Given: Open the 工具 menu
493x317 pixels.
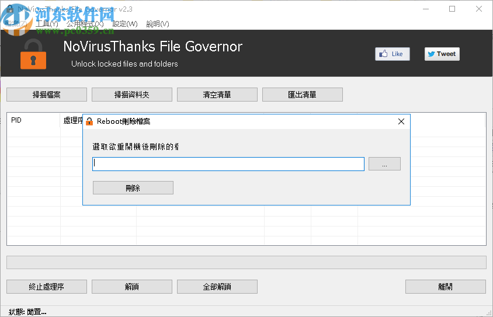Looking at the screenshot, I should [47, 24].
